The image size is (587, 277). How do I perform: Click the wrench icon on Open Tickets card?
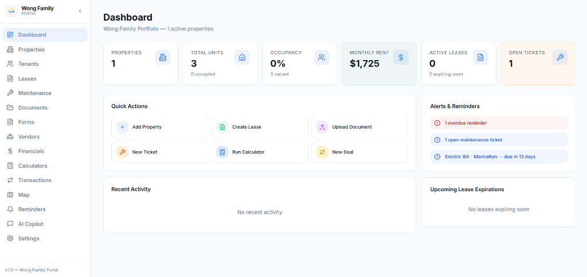(560, 57)
